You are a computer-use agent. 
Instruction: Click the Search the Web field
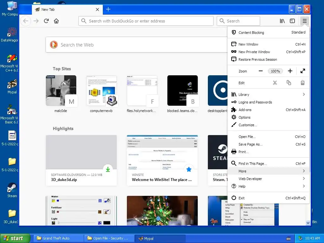tap(136, 45)
